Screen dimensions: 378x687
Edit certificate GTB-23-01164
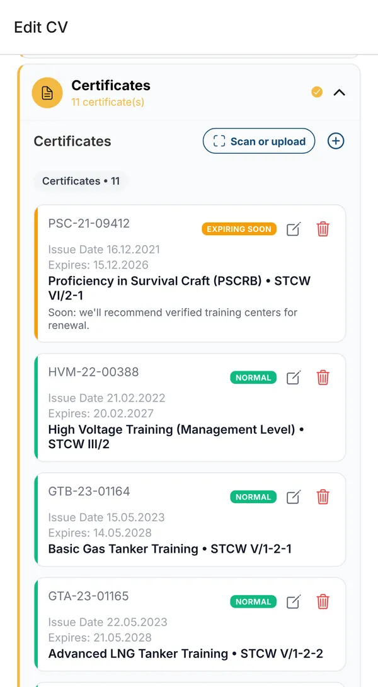pyautogui.click(x=294, y=497)
